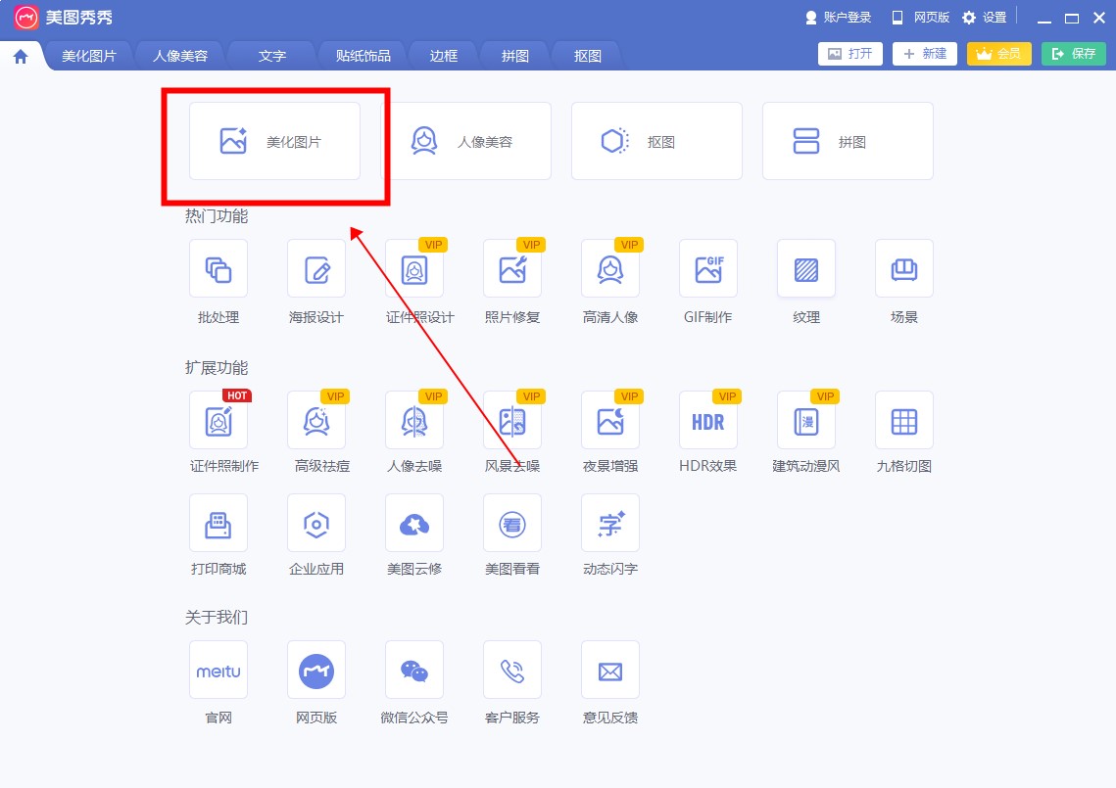Open the GIF制作 maker icon
Image resolution: width=1116 pixels, height=788 pixels.
707,268
